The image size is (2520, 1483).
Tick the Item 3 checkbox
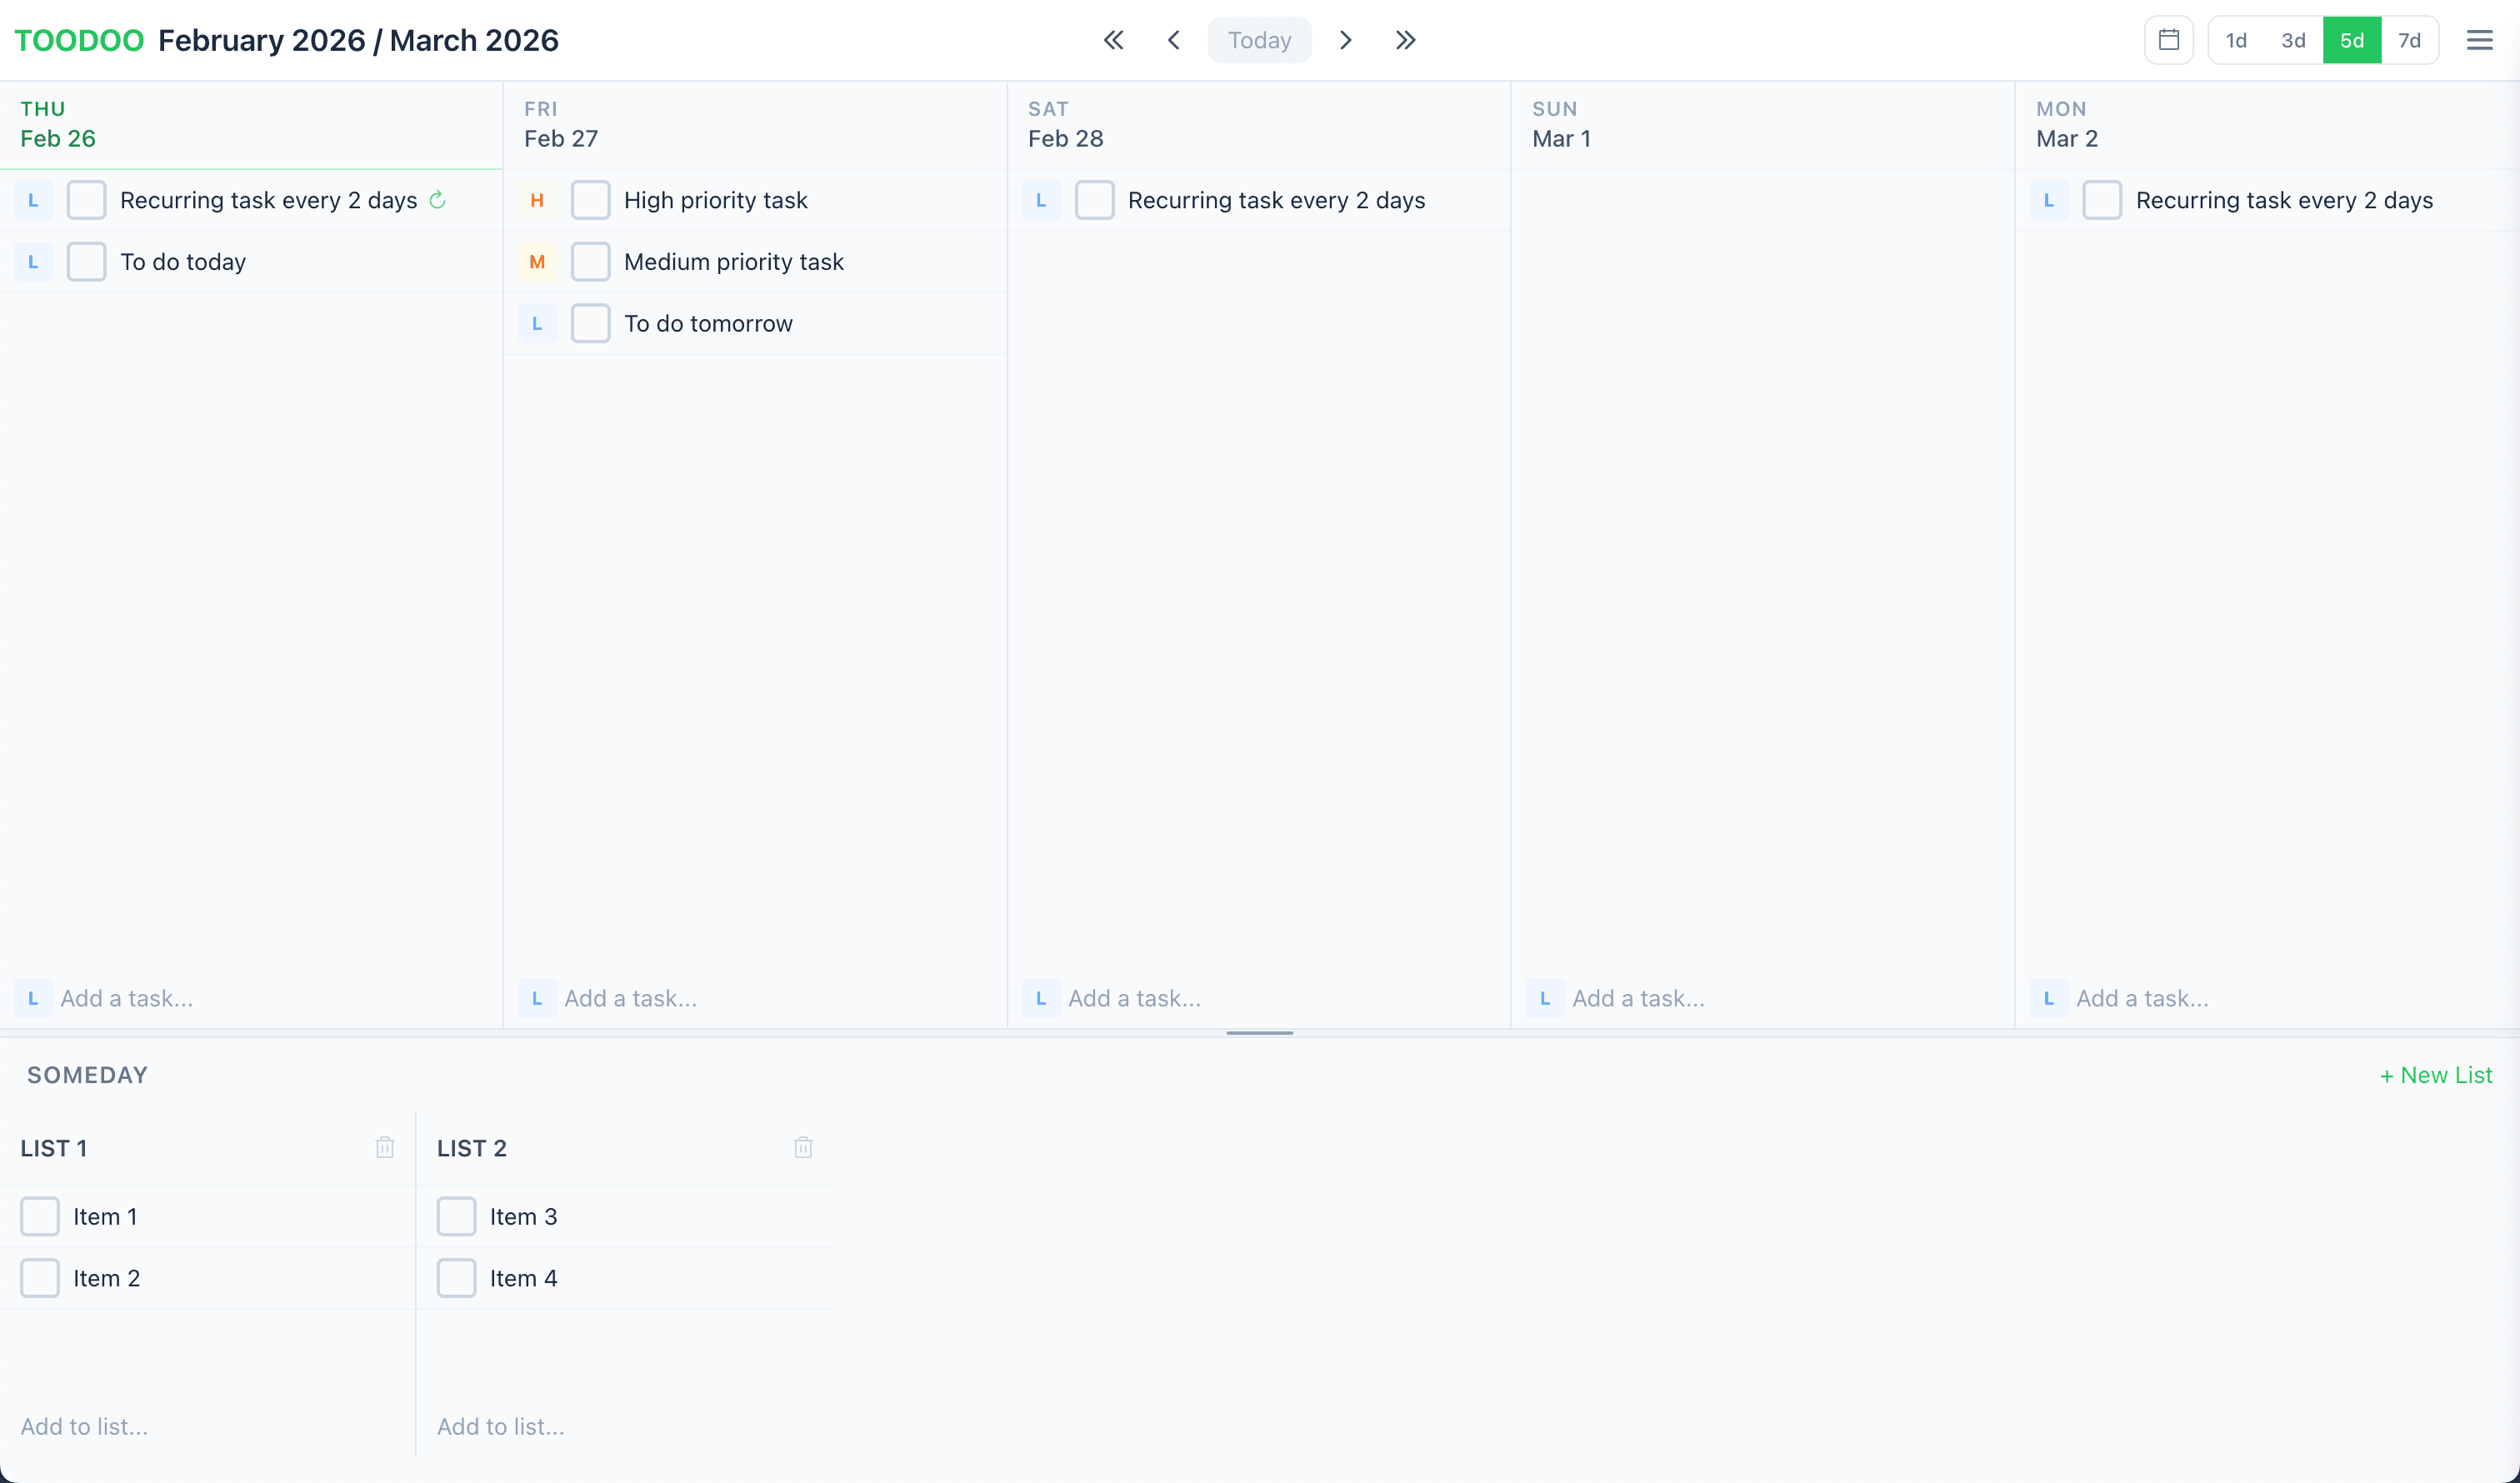456,1216
